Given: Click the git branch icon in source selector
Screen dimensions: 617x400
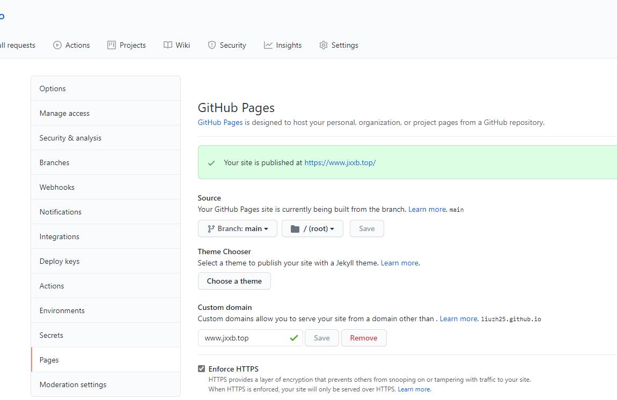Looking at the screenshot, I should tap(211, 229).
